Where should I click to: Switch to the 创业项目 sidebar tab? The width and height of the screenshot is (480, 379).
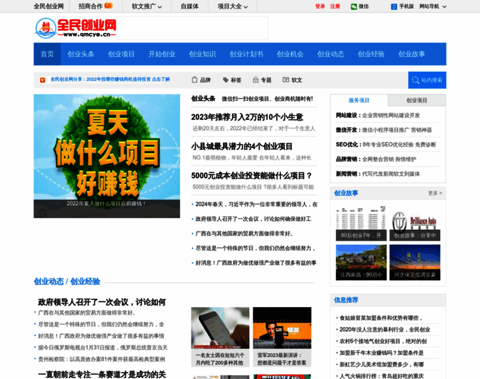pos(417,100)
